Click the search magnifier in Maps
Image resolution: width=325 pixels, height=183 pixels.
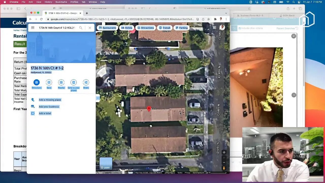tap(81, 28)
